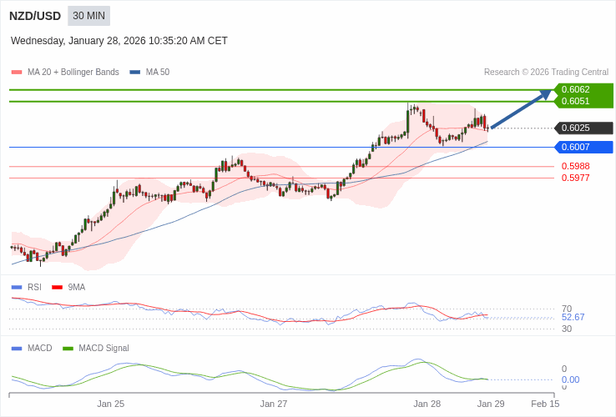Click the MACD Signal green legend marker
The image size is (616, 417).
pos(68,349)
